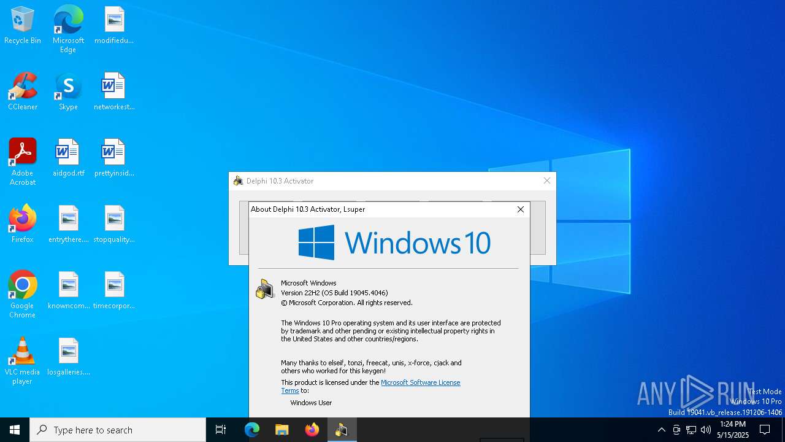This screenshot has height=442, width=785.
Task: Select the aidgod.rtf document icon
Action: pyautogui.click(x=68, y=158)
